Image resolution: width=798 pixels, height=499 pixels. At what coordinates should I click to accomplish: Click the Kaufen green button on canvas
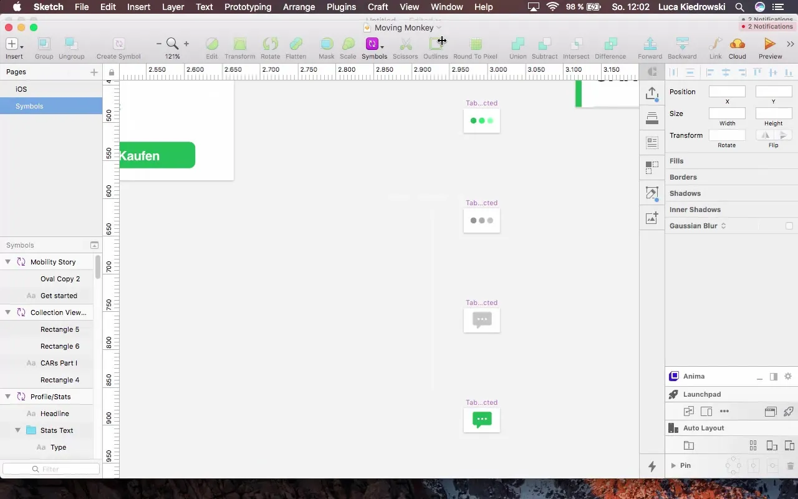coord(157,155)
